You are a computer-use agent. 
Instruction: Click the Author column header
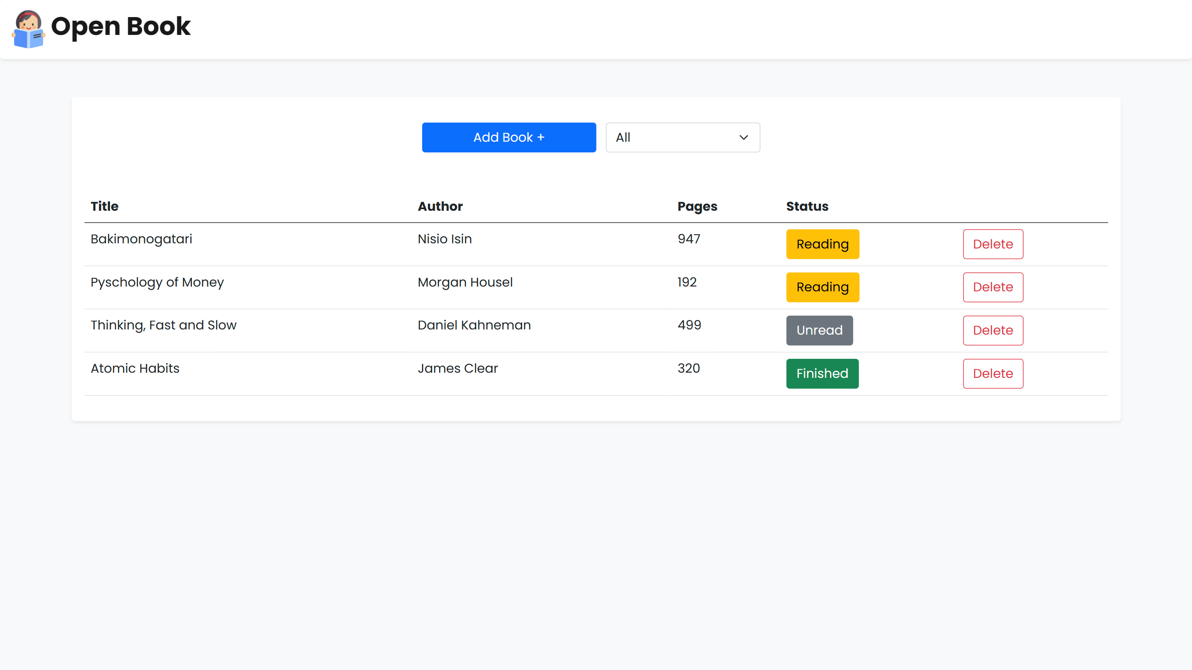click(x=440, y=206)
